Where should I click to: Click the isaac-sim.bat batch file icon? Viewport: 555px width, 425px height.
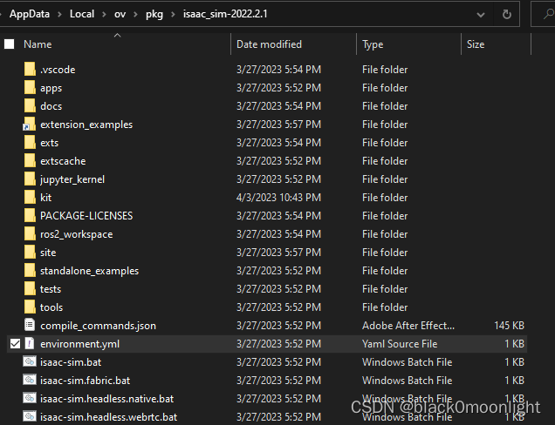[30, 361]
